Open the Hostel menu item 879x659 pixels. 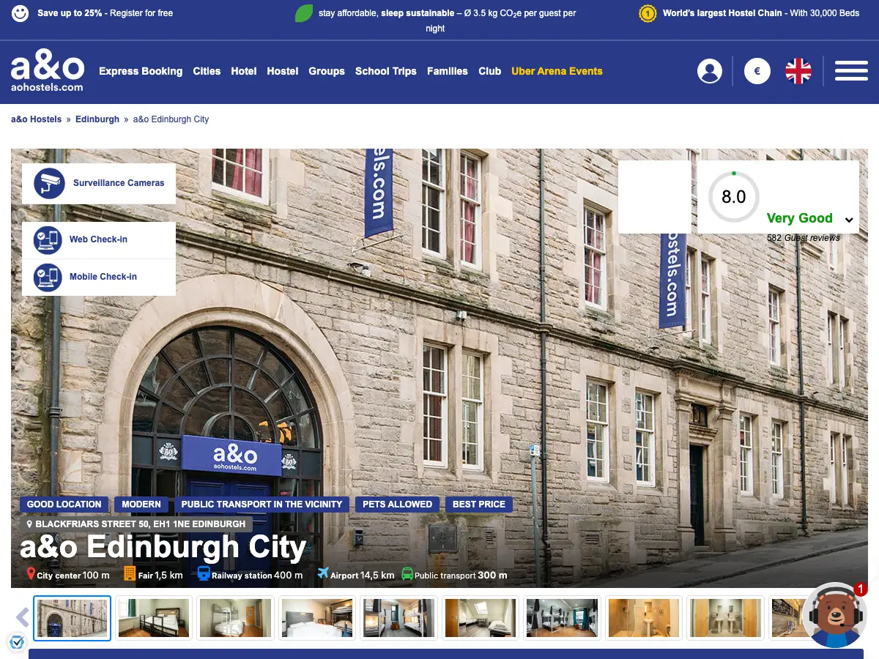coord(283,71)
